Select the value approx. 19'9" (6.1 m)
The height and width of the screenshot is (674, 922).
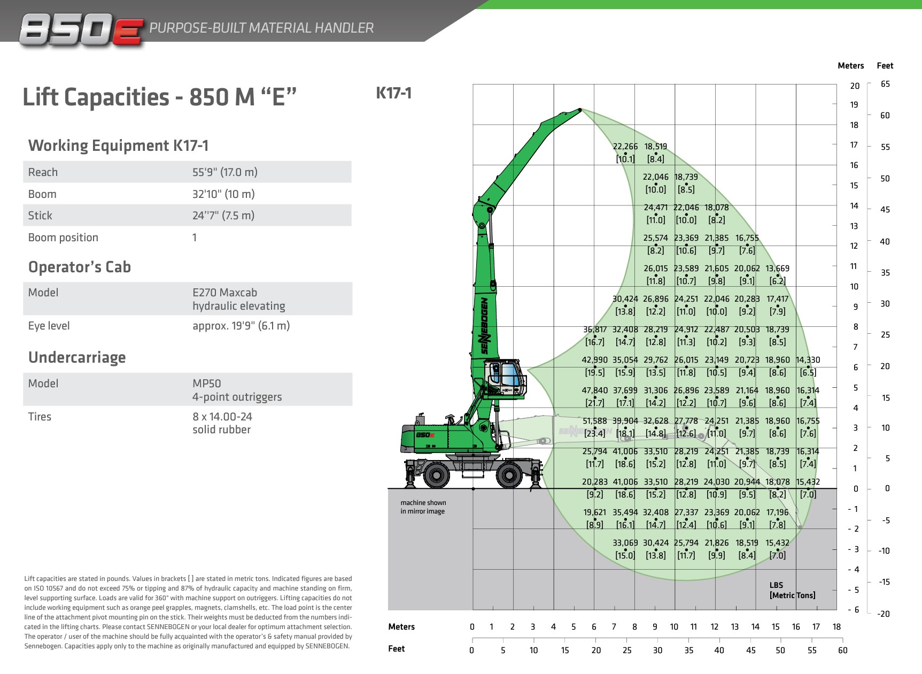[241, 326]
